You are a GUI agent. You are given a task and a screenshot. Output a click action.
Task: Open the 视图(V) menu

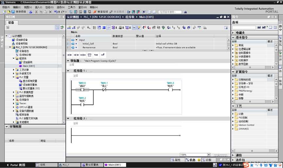coord(28,7)
